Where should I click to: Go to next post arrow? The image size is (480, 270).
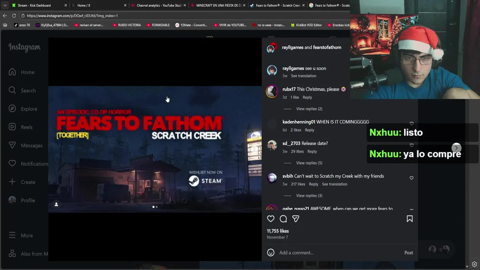click(x=456, y=148)
